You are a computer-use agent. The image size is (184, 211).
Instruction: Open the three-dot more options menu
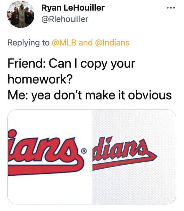click(171, 8)
